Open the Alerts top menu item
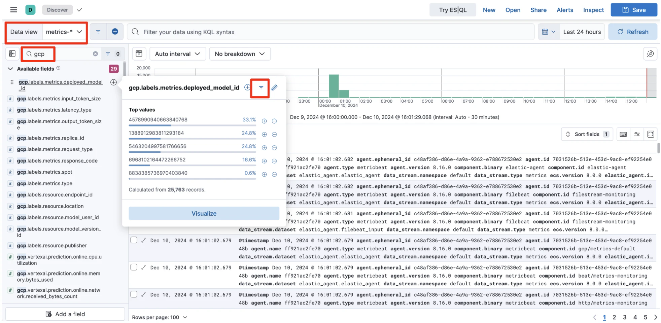Image resolution: width=661 pixels, height=323 pixels. [565, 10]
